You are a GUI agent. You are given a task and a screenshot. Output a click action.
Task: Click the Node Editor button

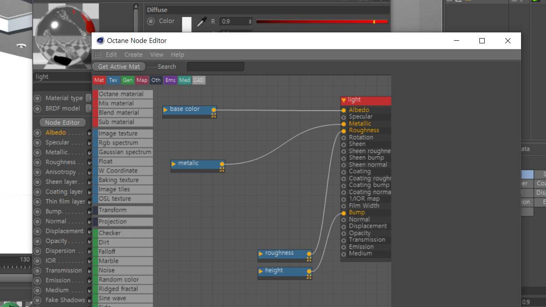coord(62,123)
